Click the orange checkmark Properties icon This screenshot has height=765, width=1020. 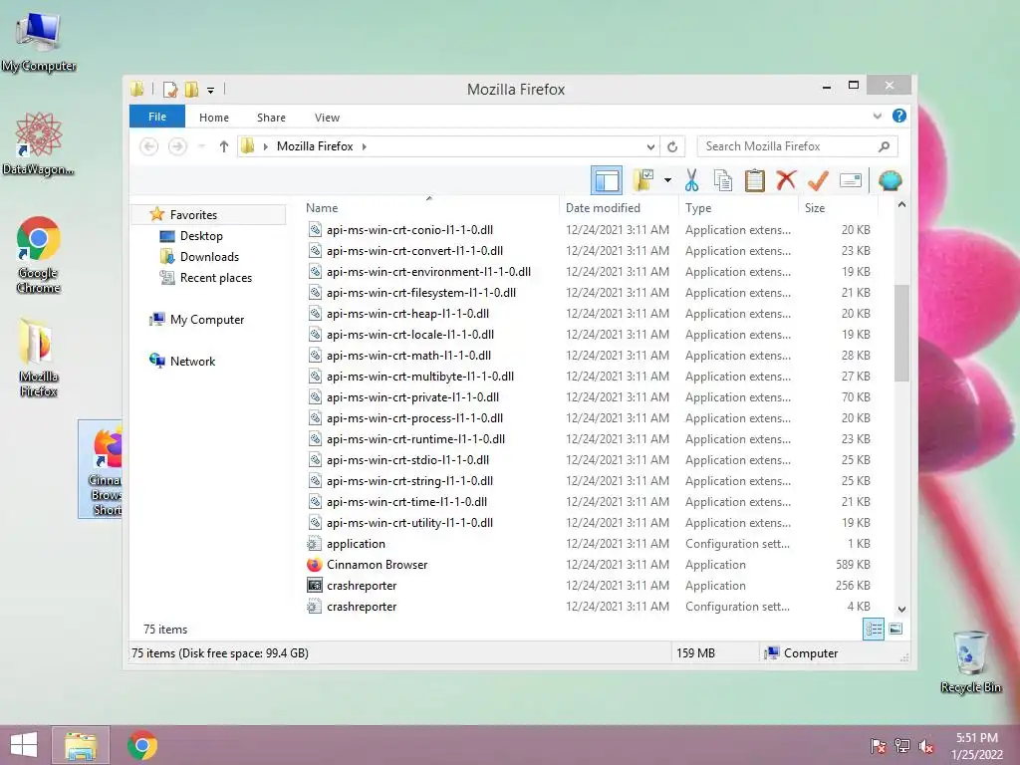point(818,180)
